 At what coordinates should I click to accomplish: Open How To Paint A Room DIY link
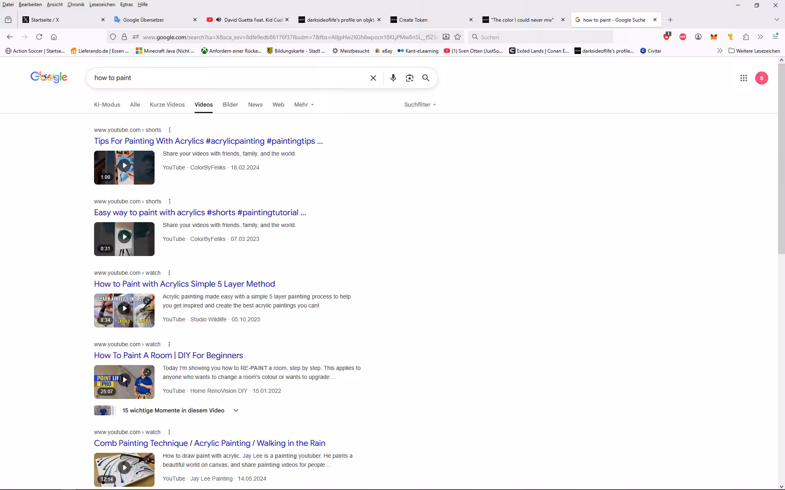pos(168,355)
